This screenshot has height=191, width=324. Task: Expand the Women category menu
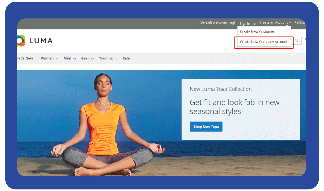coord(49,58)
